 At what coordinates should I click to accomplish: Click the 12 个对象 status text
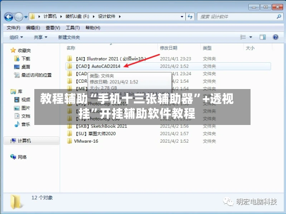click(x=42, y=198)
